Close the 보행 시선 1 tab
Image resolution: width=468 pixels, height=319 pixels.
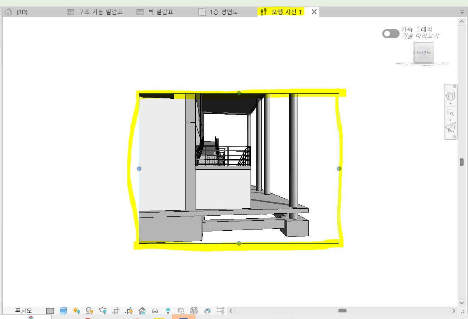(314, 12)
